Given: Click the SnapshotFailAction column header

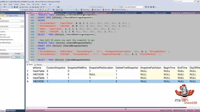Looking at the screenshot, I should pos(151,68).
